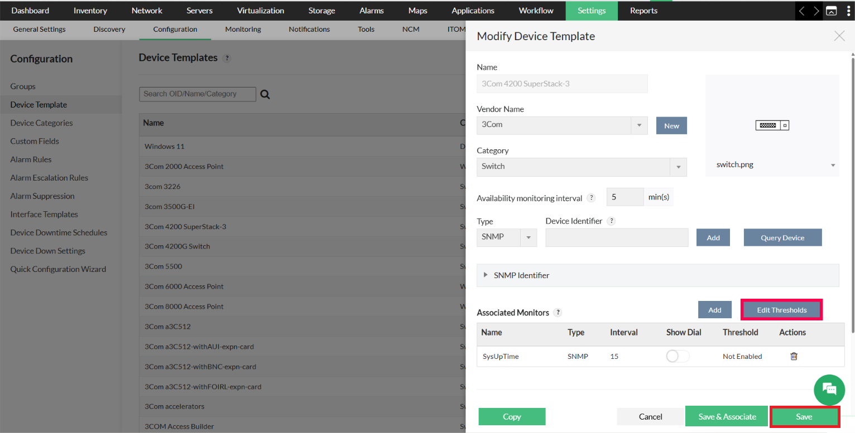Open Interface Templates in sidebar
The height and width of the screenshot is (433, 855).
point(44,215)
